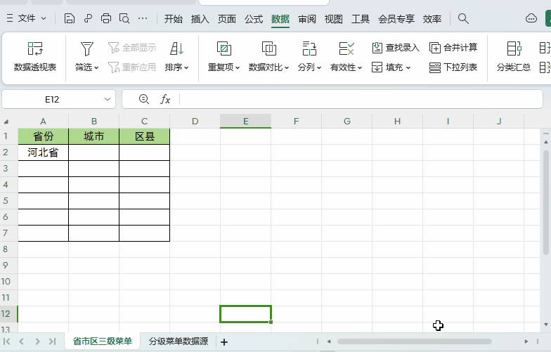Select sheet tab 省市区三级菜单
The width and height of the screenshot is (551, 352).
click(x=103, y=341)
